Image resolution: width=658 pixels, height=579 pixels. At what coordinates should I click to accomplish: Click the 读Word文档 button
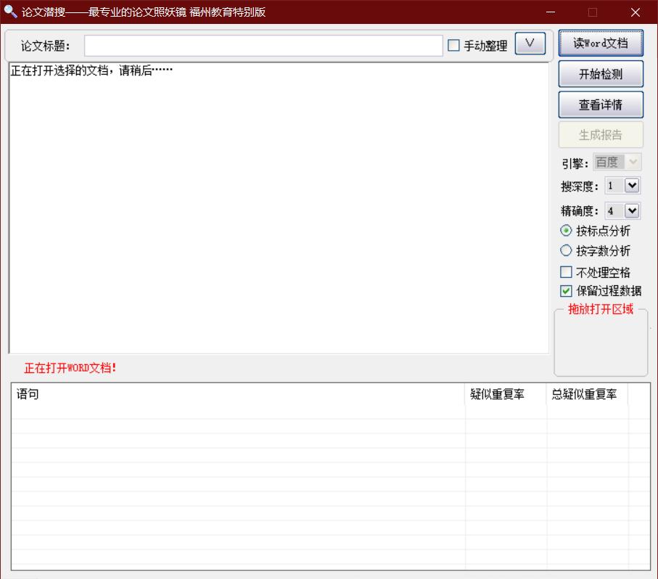click(x=601, y=43)
